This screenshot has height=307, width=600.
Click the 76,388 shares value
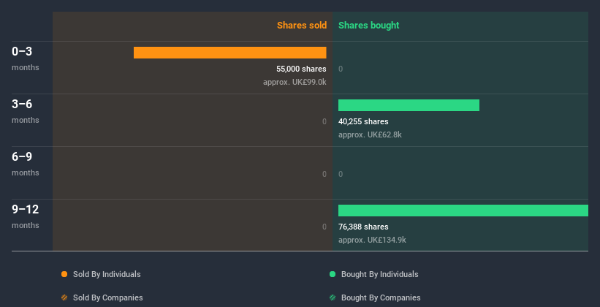pyautogui.click(x=363, y=227)
